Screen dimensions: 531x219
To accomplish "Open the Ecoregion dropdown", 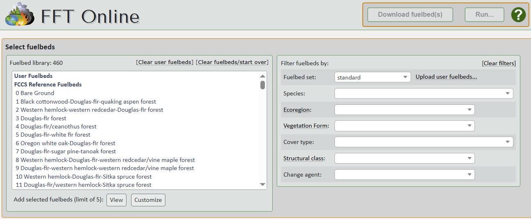I will click(404, 110).
